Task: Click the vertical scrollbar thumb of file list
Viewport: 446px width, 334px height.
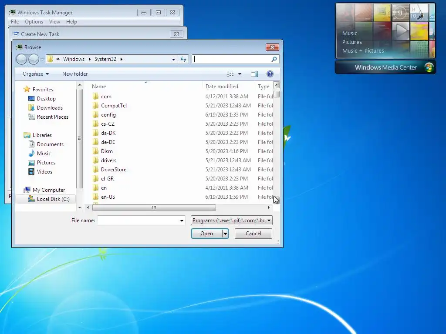Action: [276, 94]
